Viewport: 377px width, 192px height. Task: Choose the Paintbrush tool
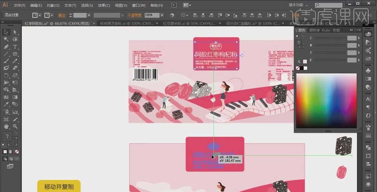click(x=6, y=61)
